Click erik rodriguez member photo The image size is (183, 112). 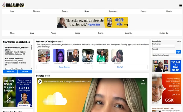pyautogui.click(x=44, y=56)
